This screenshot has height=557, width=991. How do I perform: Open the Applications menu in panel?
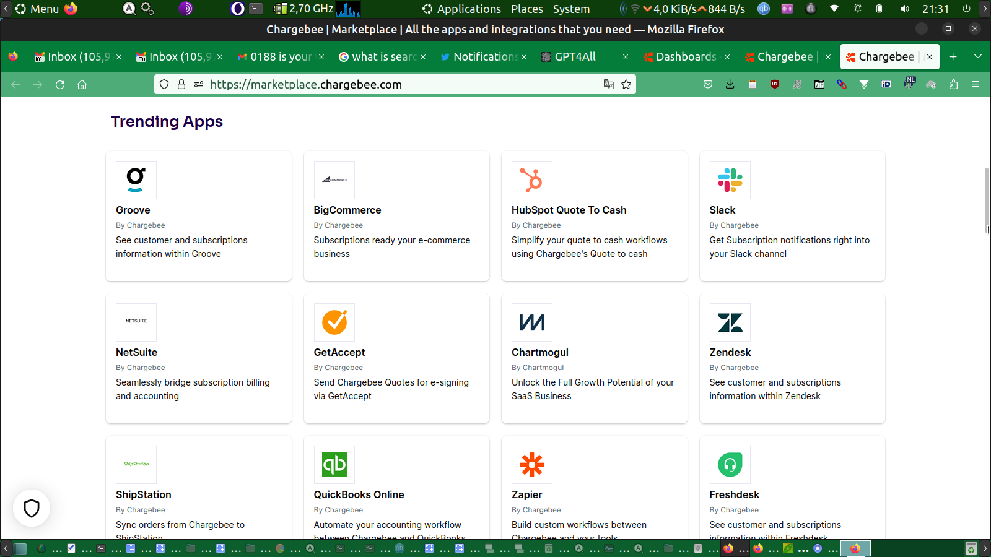462,9
